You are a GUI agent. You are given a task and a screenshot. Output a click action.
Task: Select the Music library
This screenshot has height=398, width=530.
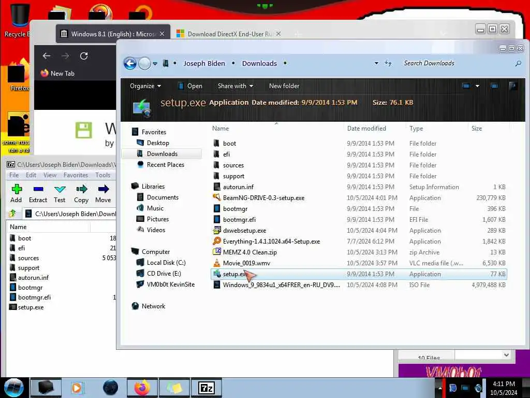[x=155, y=208]
